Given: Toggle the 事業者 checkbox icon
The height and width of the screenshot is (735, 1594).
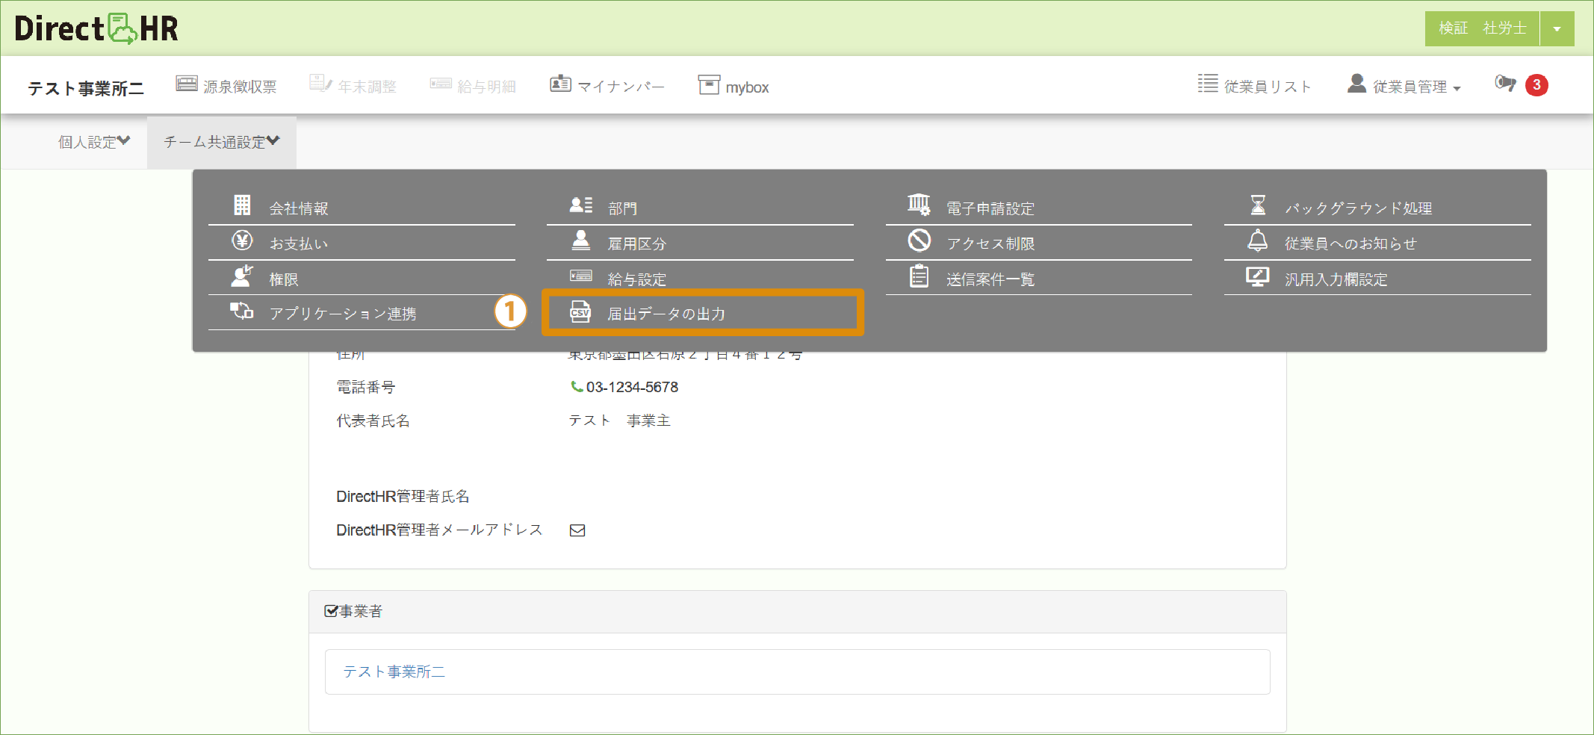Looking at the screenshot, I should pos(331,611).
